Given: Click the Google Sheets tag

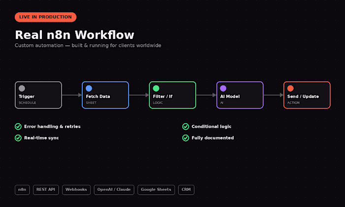Looking at the screenshot, I should 156,190.
